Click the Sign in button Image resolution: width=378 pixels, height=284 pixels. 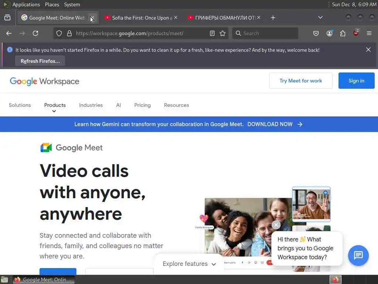[356, 81]
